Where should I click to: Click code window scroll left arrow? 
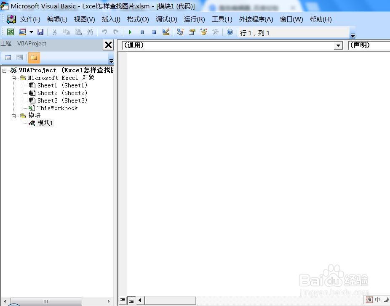(140, 301)
